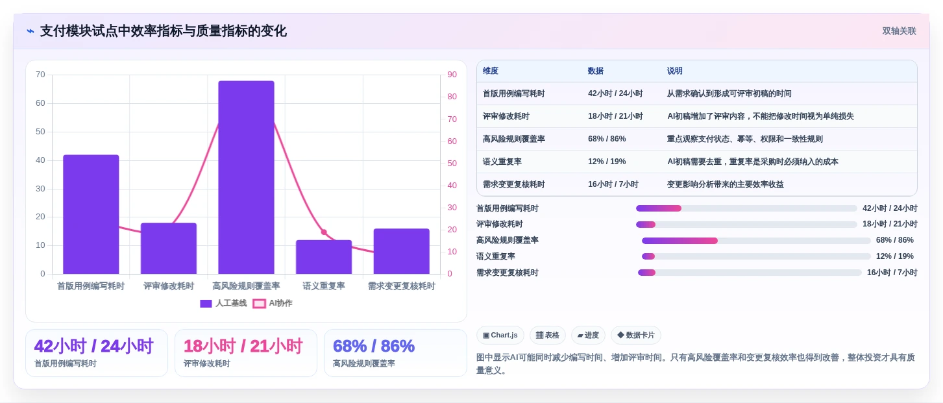The image size is (943, 403).
Task: Click progress value 12% / 19%
Action: (x=895, y=256)
